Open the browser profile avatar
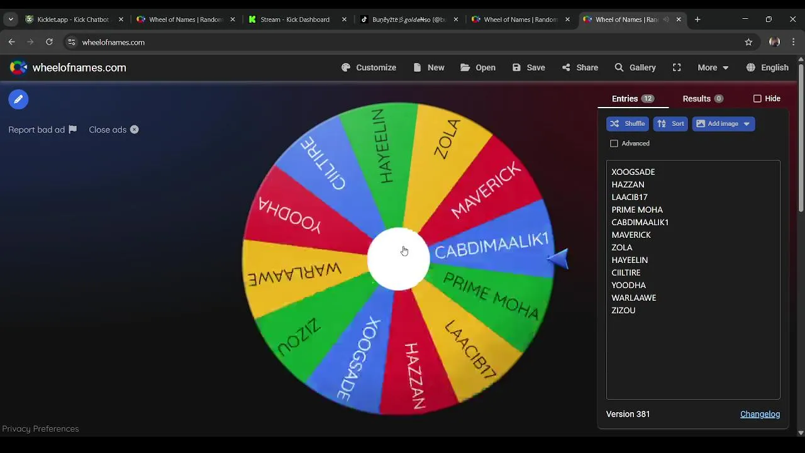This screenshot has width=805, height=453. 775,42
